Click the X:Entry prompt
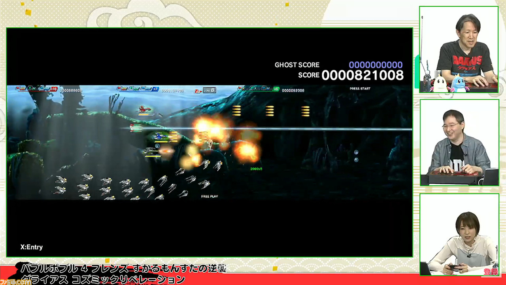This screenshot has height=285, width=506. [32, 247]
